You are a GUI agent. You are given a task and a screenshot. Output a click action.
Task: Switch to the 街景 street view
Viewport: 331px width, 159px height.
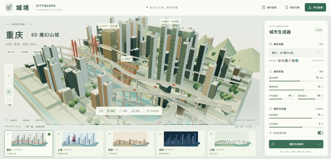point(136,111)
